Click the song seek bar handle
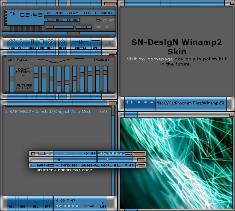 tap(73, 33)
